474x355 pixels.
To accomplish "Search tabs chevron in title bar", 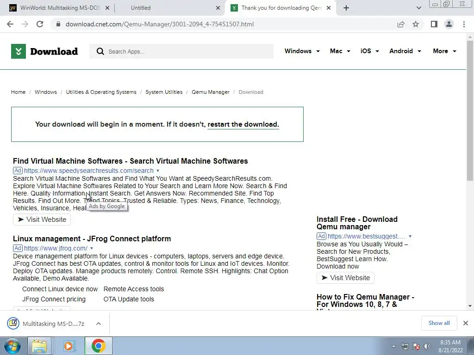I will (418, 8).
